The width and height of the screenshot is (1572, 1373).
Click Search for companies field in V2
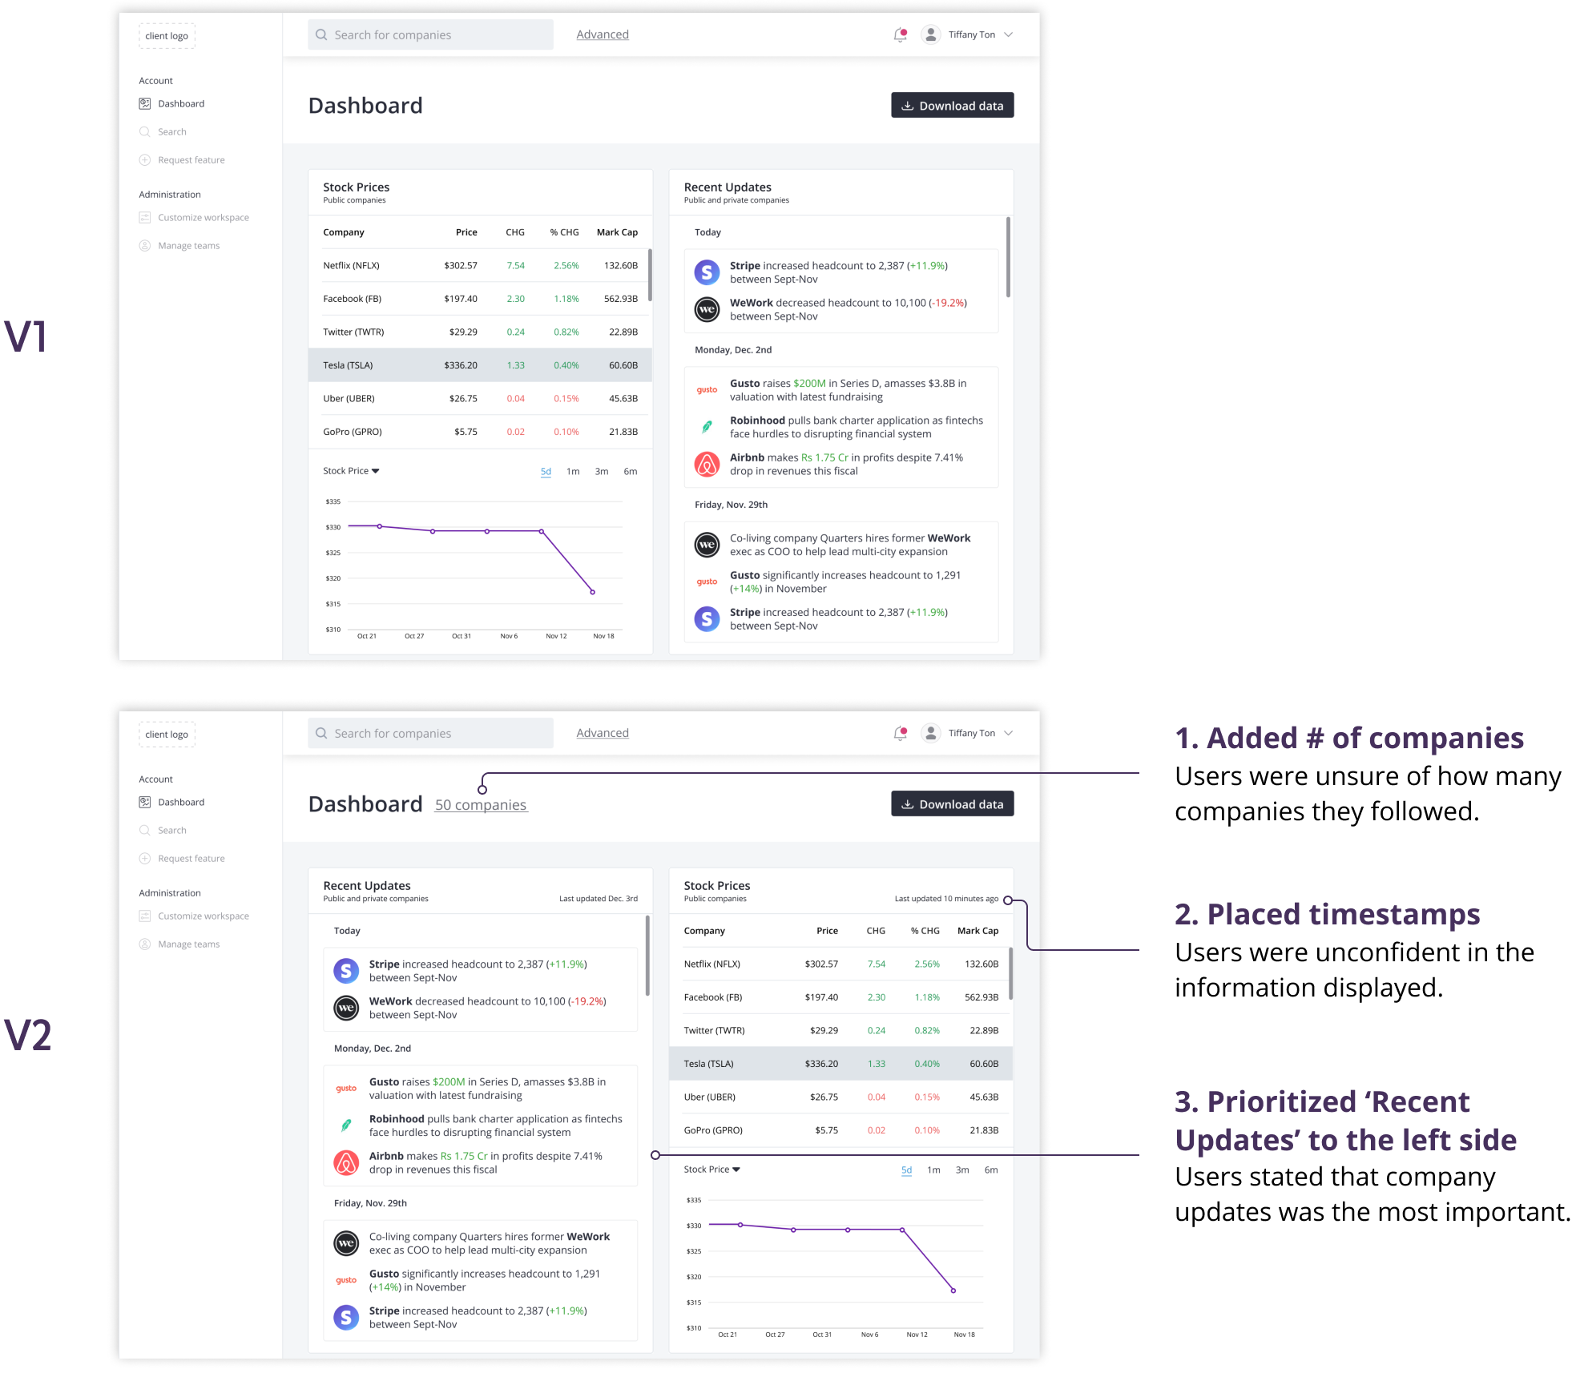(x=430, y=733)
